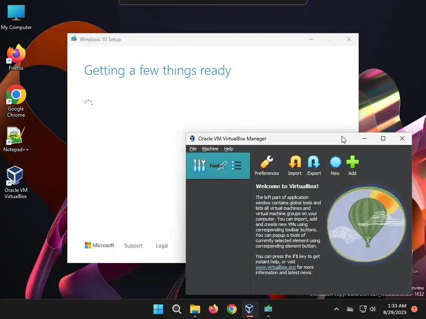Click Support link in Windows 10 Setup
The image size is (426, 319).
pyautogui.click(x=134, y=246)
